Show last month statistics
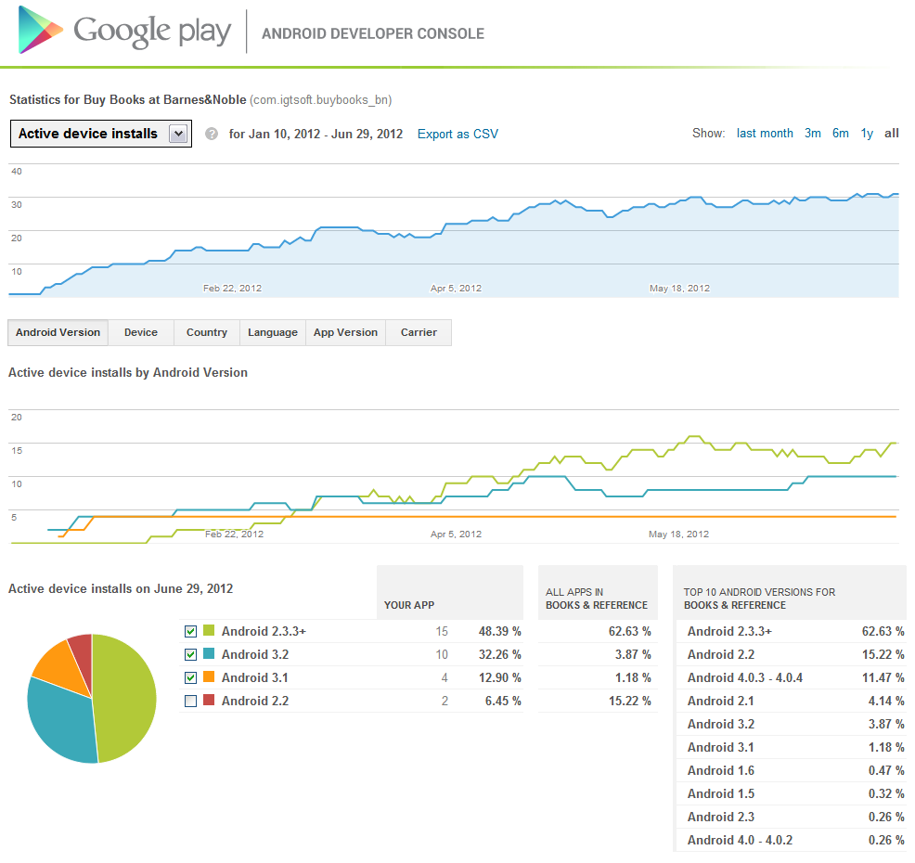 coord(765,133)
